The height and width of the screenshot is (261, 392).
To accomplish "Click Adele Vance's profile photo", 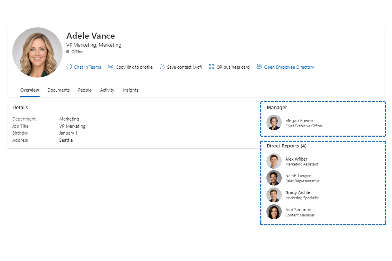I will click(x=38, y=53).
